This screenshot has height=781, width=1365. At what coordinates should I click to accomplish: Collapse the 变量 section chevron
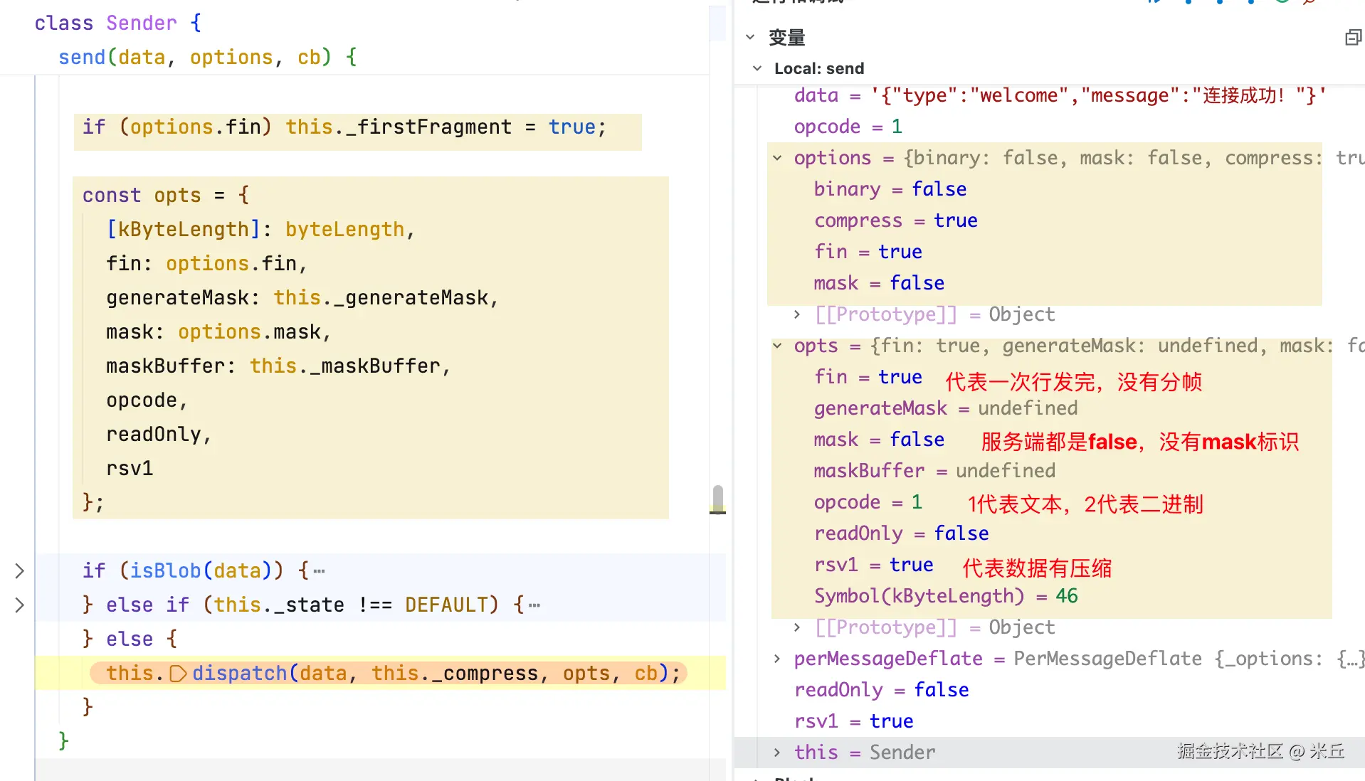750,37
